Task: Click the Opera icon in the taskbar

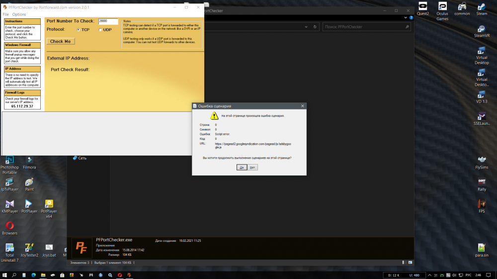Action: click(120, 275)
